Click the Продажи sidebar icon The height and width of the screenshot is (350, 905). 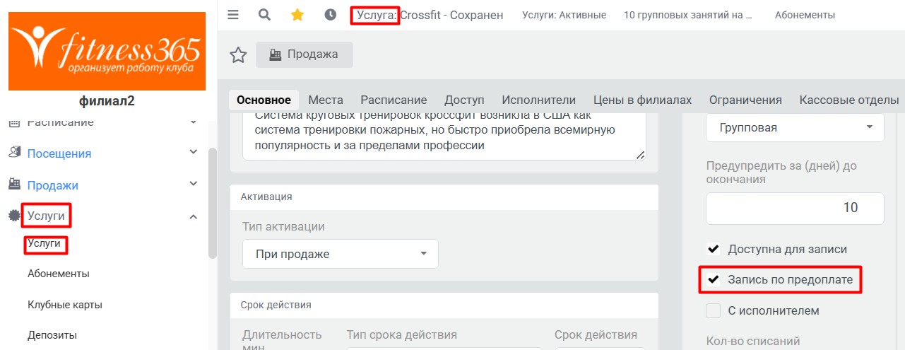14,185
